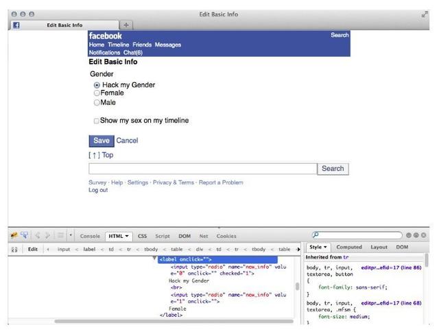439x334 pixels.
Task: Click the fullscreen arrows icon in title bar
Action: 424,14
